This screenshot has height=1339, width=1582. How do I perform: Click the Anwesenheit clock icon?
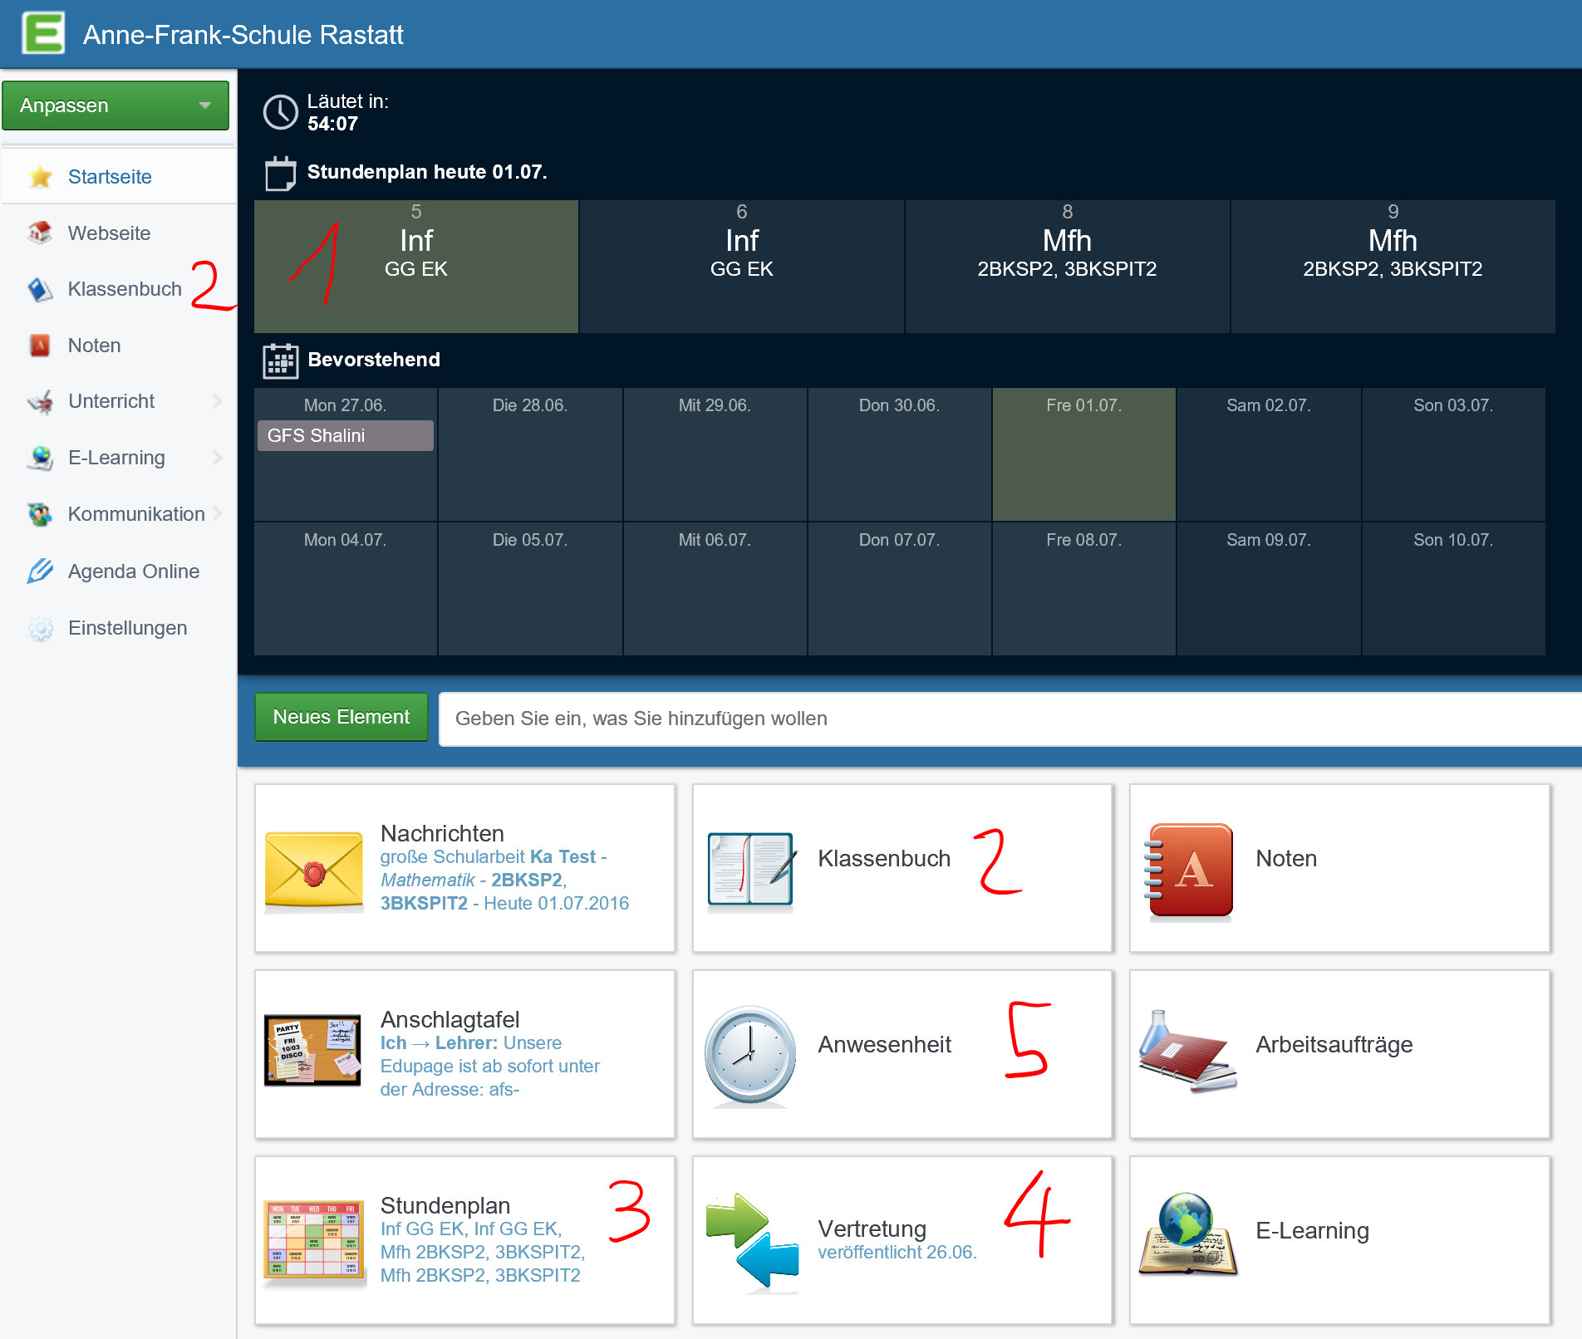pos(749,1055)
